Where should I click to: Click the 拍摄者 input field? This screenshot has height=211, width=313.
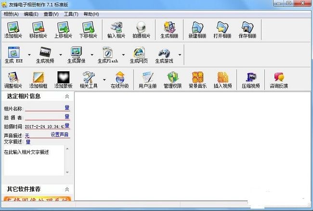(x=45, y=117)
